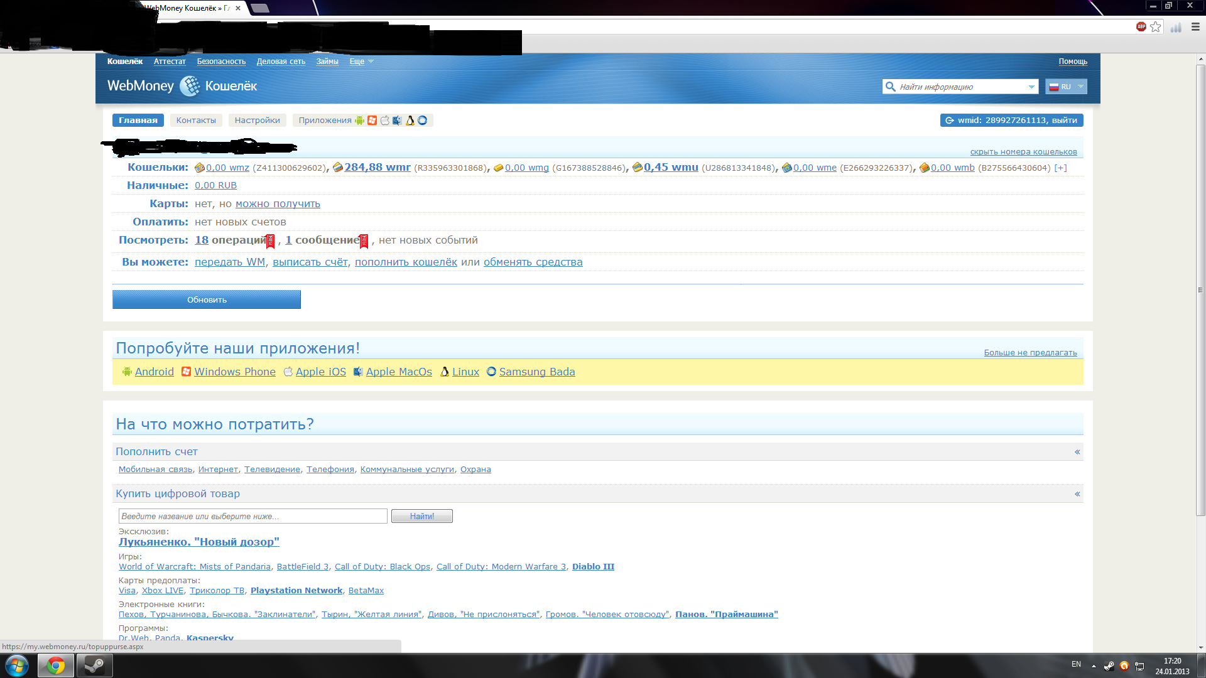Toggle скрыть номера кошельков link

(x=1023, y=152)
